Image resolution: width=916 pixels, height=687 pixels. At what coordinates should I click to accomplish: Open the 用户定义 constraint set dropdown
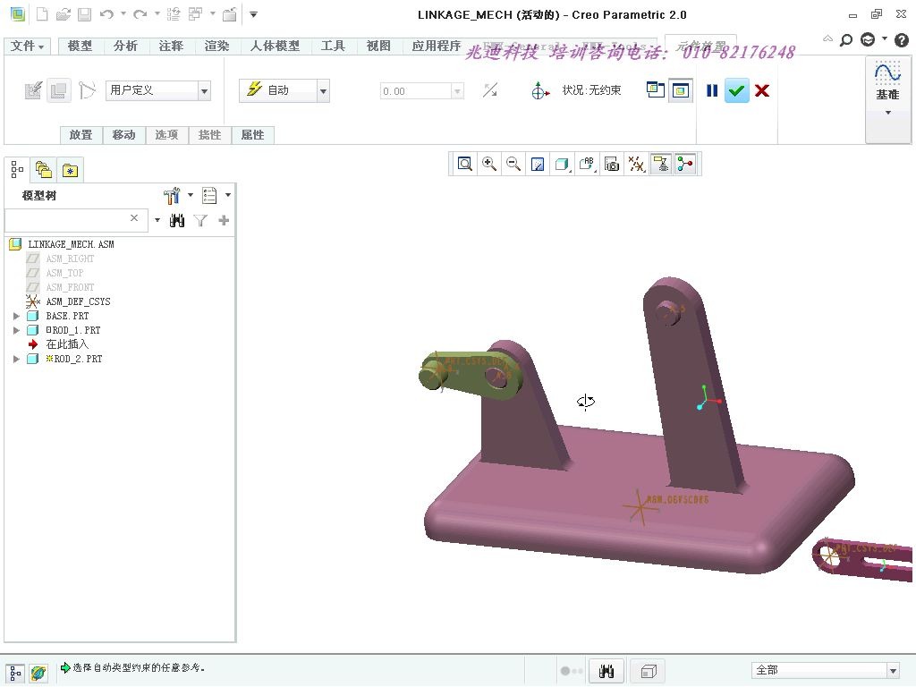pos(205,90)
